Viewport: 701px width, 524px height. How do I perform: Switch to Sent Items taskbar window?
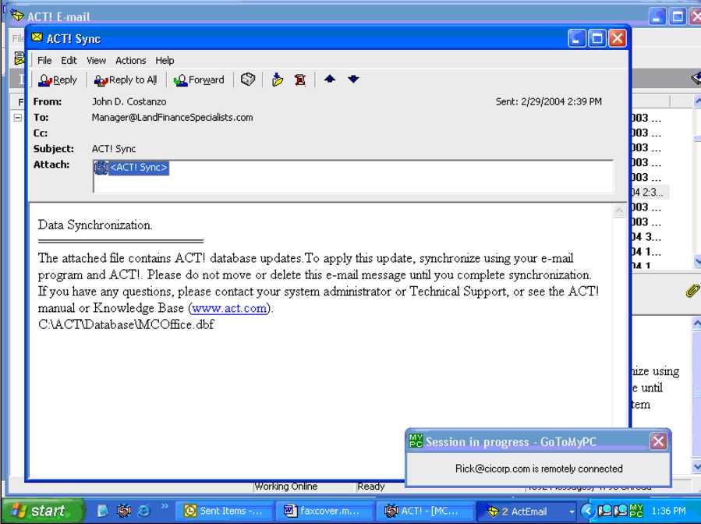pyautogui.click(x=224, y=511)
